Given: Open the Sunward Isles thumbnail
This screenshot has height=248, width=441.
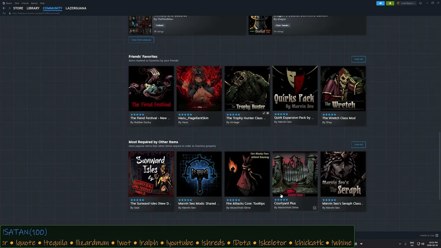Looking at the screenshot, I should [x=151, y=174].
